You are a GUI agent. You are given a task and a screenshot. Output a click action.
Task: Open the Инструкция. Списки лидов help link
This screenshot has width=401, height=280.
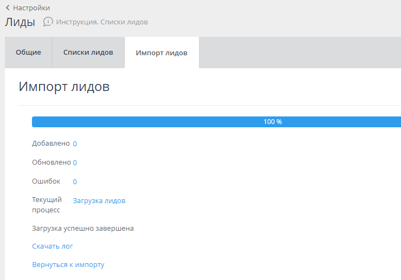pos(102,22)
